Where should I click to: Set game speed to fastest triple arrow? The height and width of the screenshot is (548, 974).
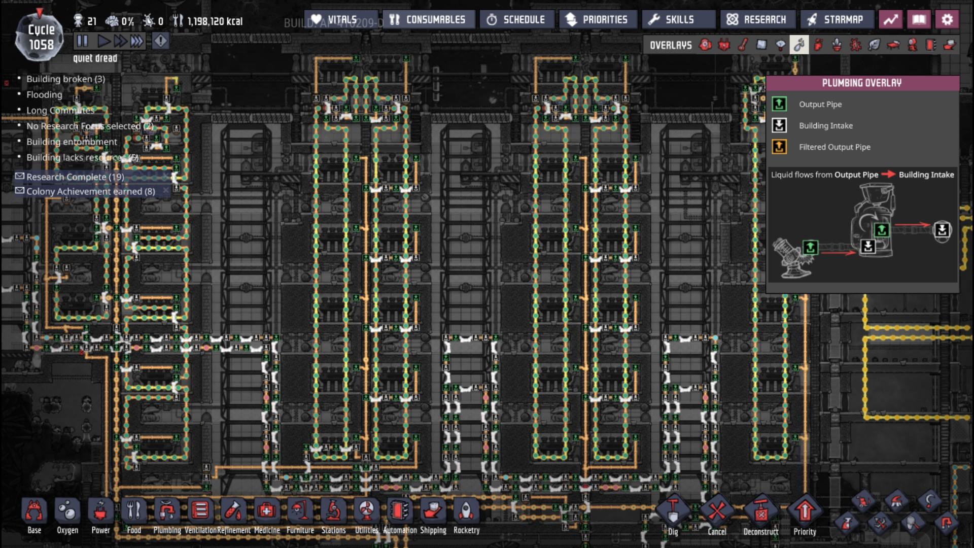point(137,41)
